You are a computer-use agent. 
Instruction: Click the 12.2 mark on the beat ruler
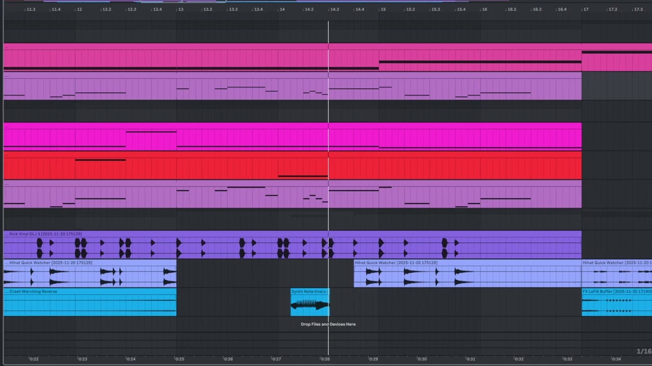(x=106, y=9)
